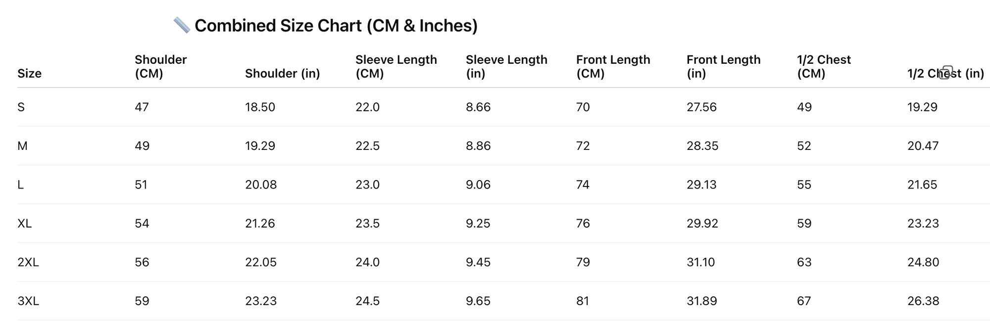The height and width of the screenshot is (324, 990).
Task: Click the ruler icon beside chart title
Action: click(x=182, y=25)
